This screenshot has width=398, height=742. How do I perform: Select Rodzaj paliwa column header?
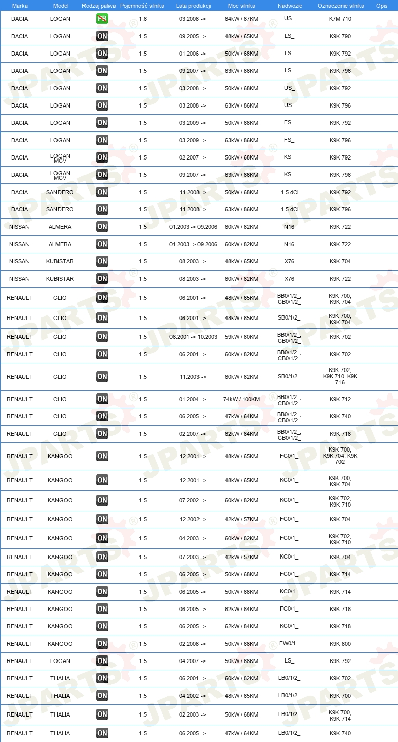pyautogui.click(x=99, y=6)
